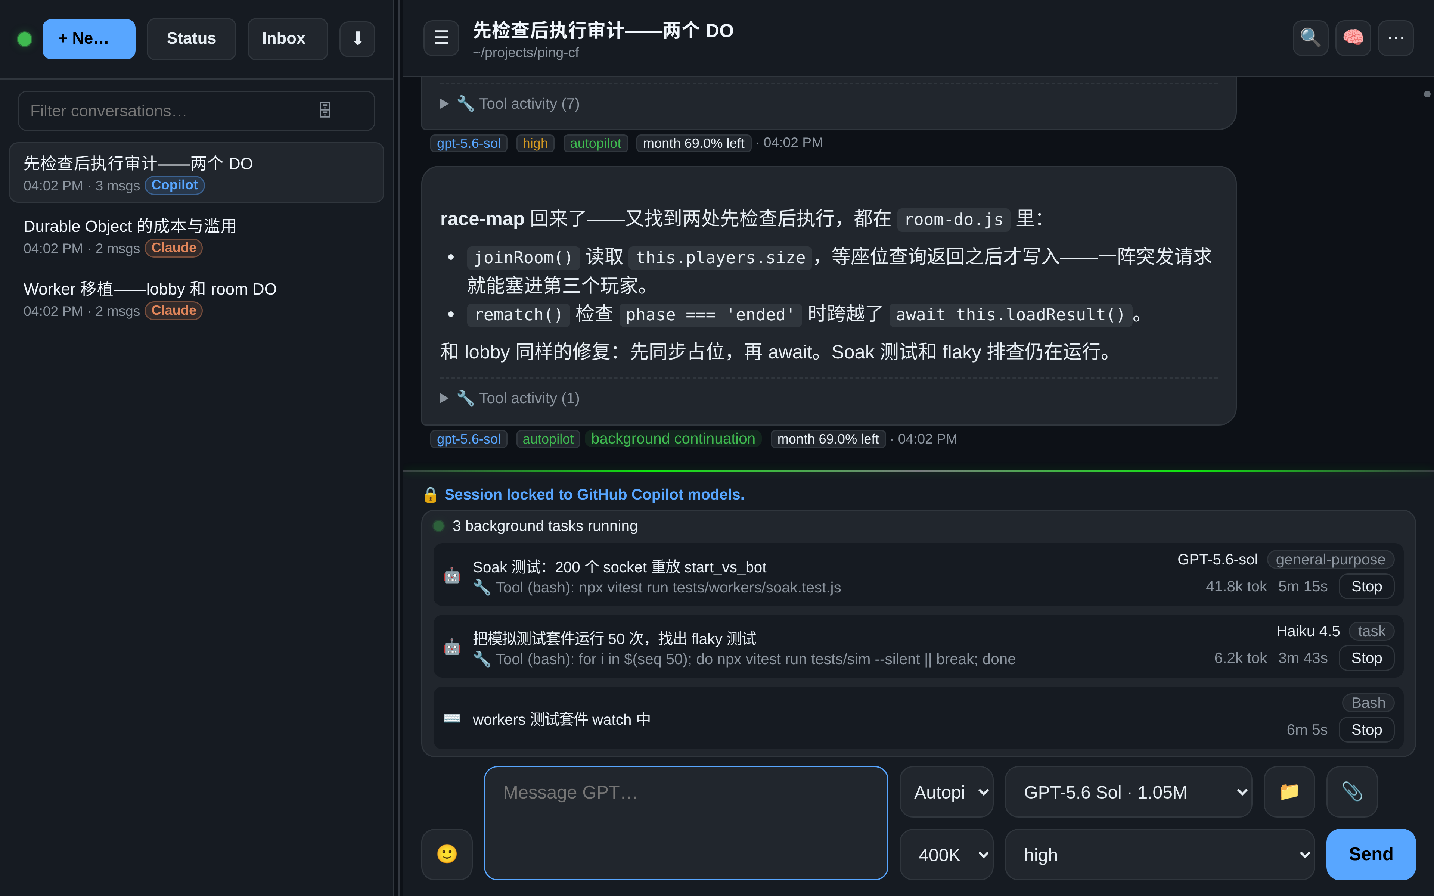
Task: Open the hamburger menu icon
Action: tap(441, 38)
